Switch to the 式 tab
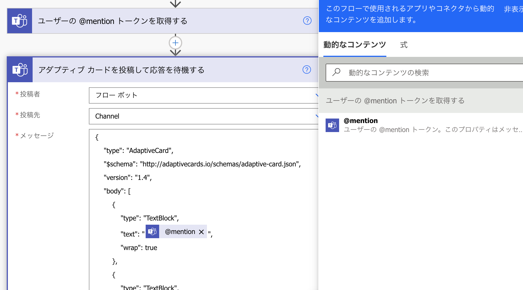 [404, 45]
